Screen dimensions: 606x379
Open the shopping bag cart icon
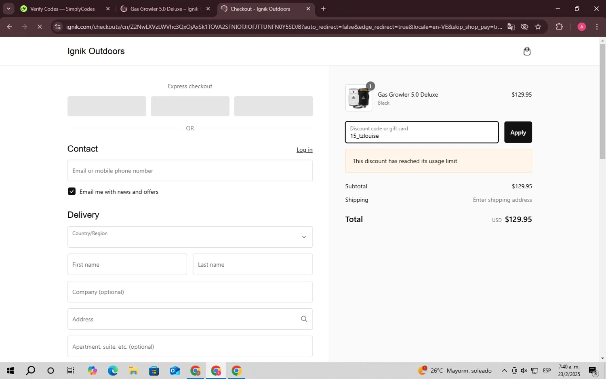[527, 51]
